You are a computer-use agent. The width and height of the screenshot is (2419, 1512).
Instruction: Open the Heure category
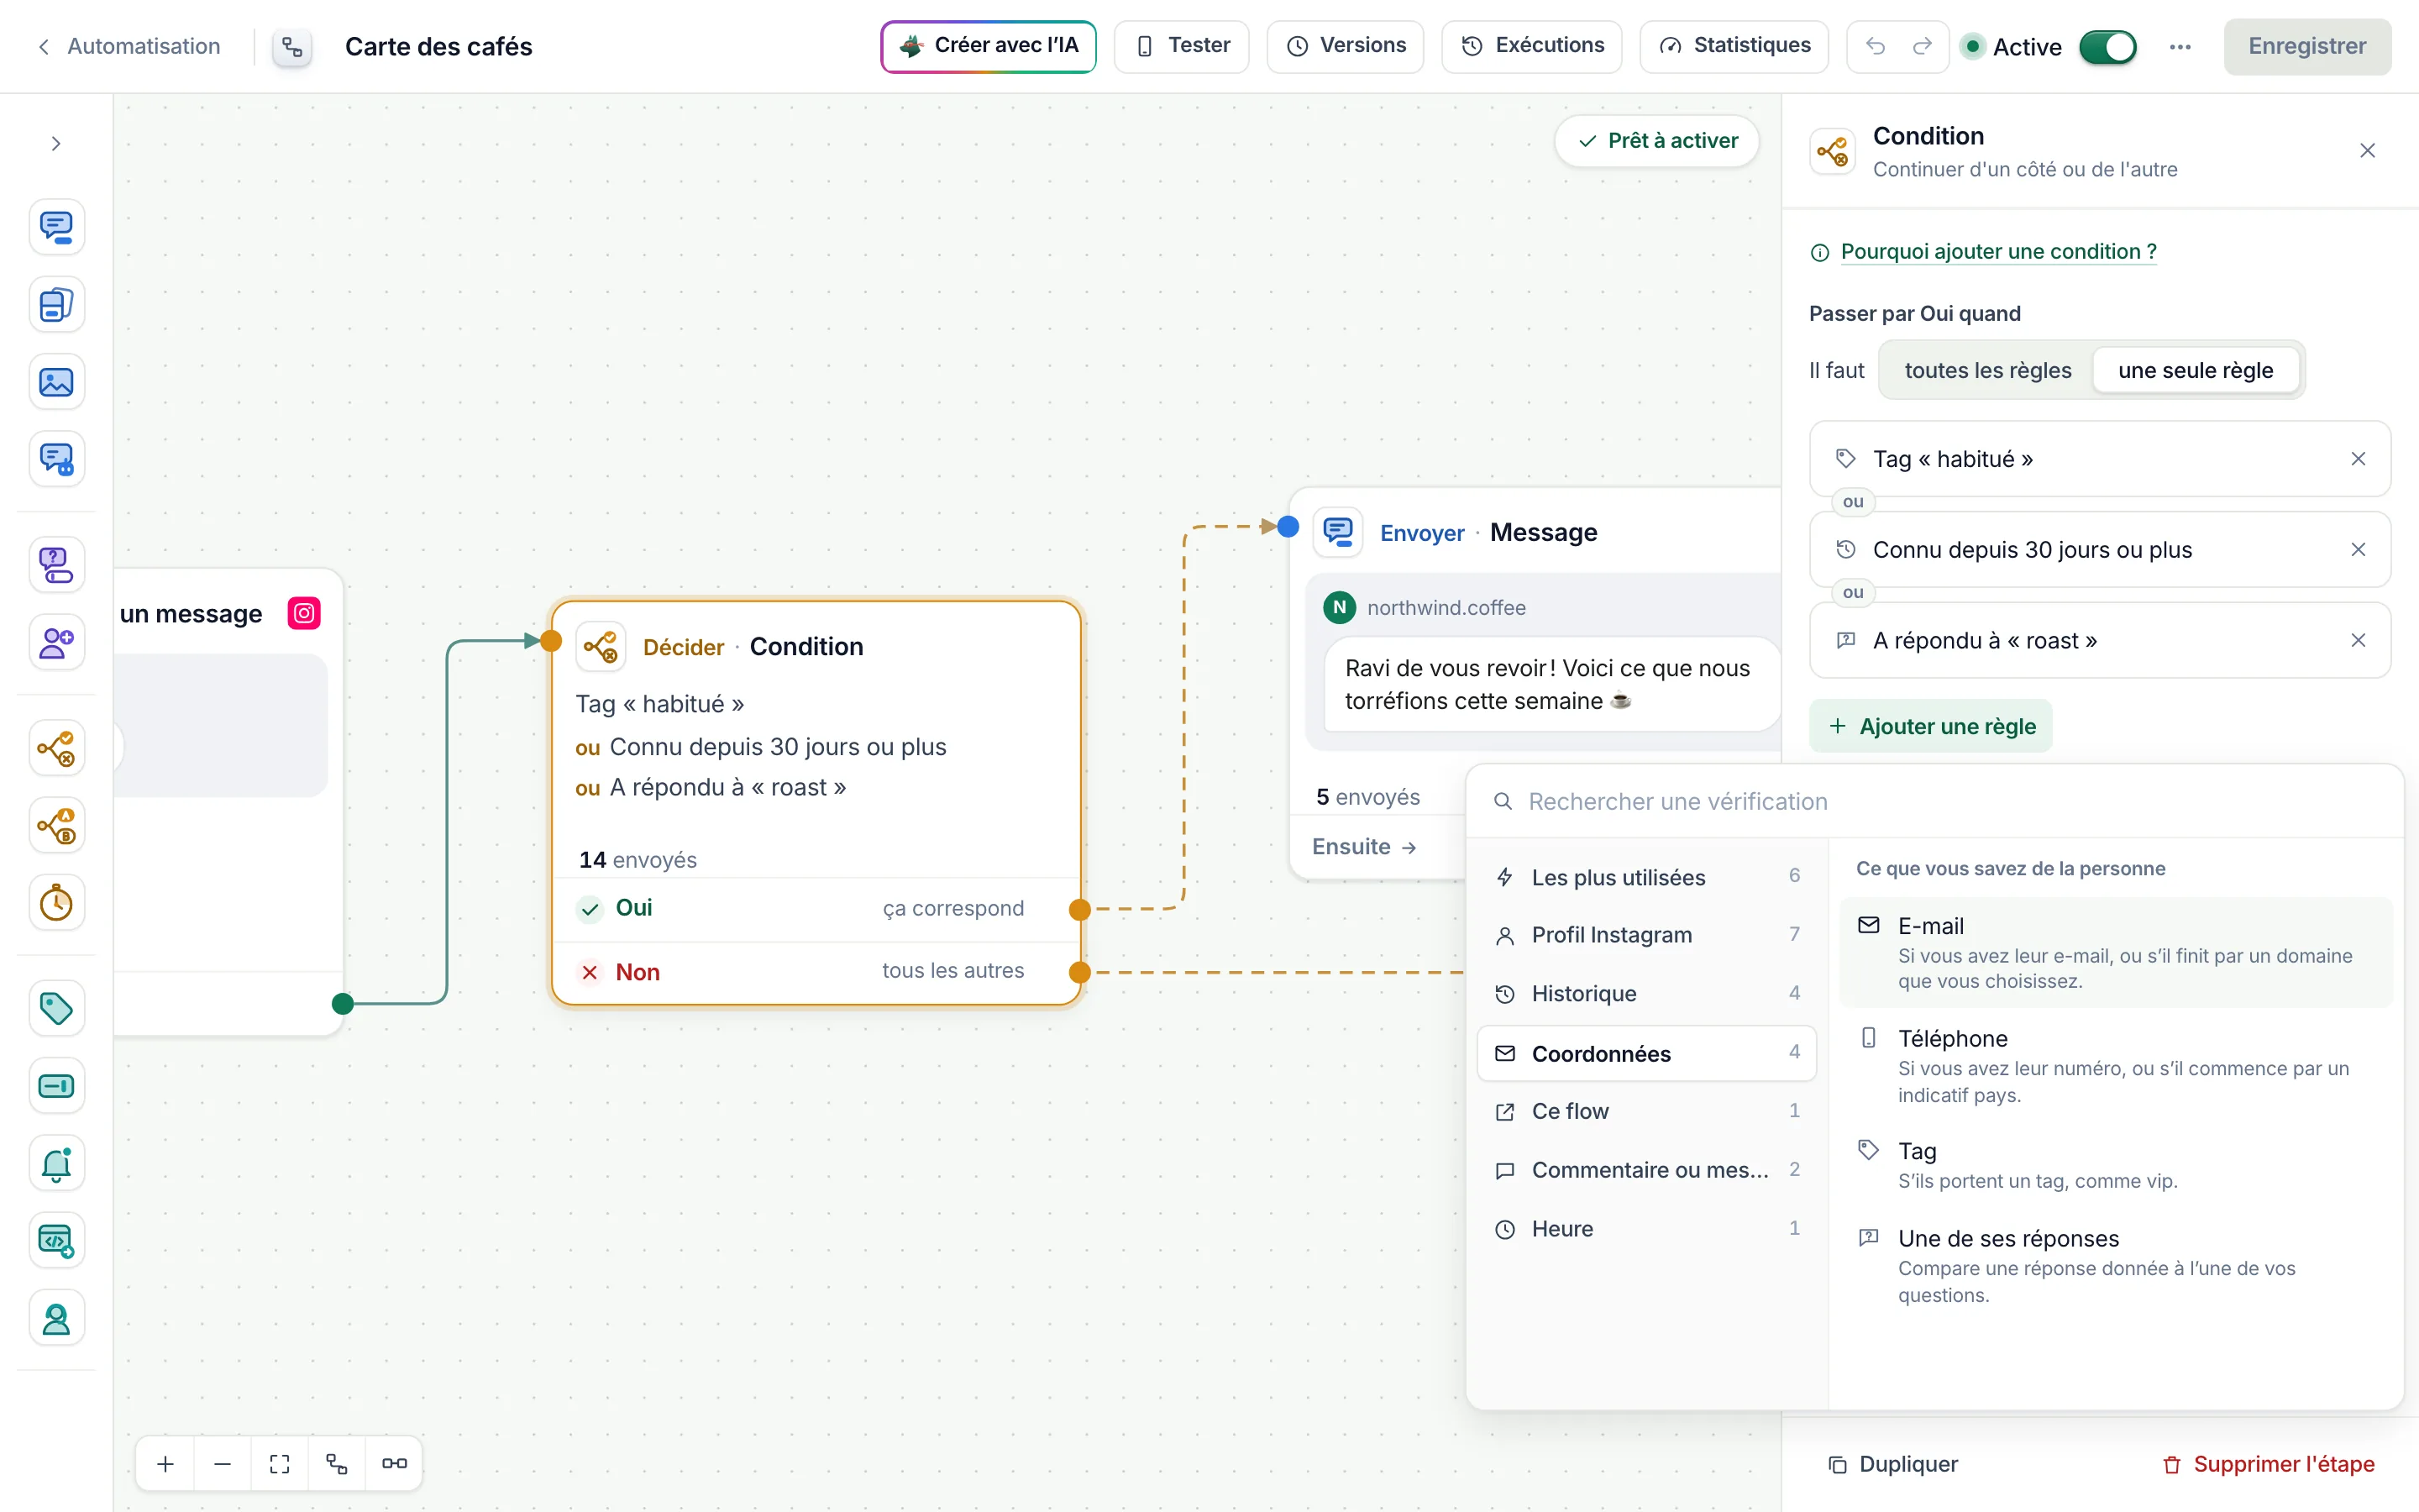(1646, 1229)
